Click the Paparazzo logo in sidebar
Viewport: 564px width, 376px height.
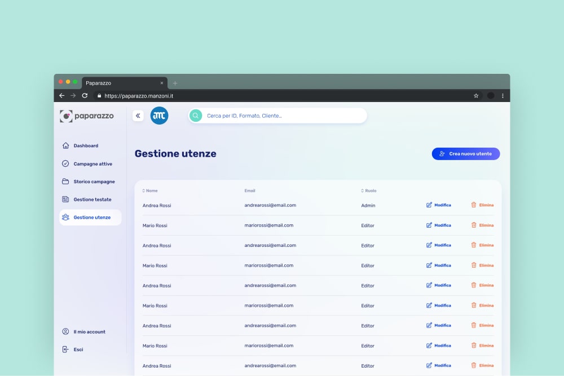[x=87, y=116]
